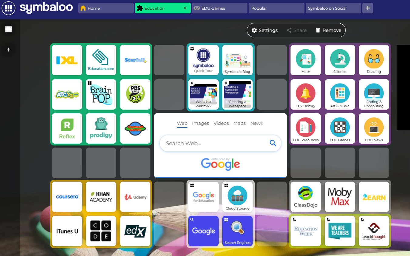Click the blue Google search tile
410x256 pixels.
203,231
